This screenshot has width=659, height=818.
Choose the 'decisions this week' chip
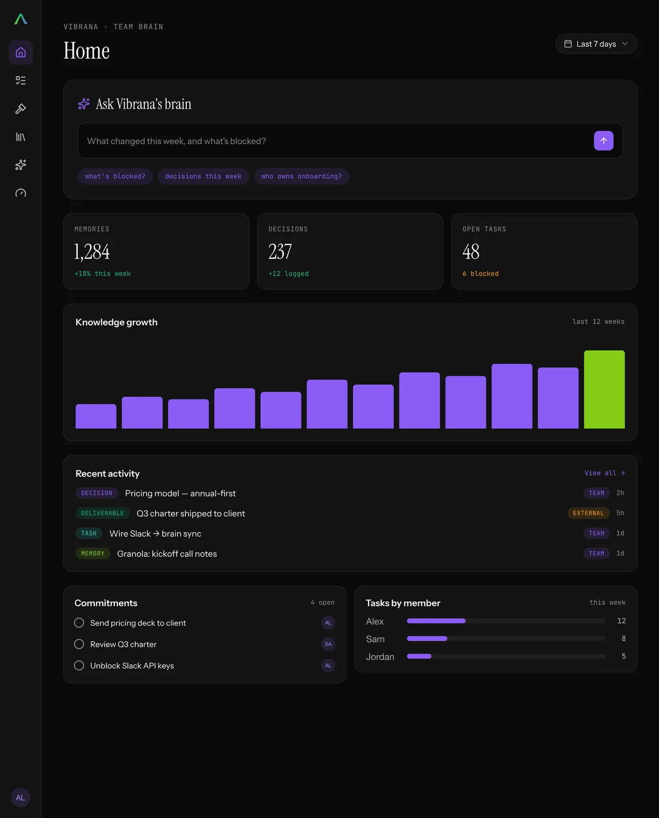(203, 176)
